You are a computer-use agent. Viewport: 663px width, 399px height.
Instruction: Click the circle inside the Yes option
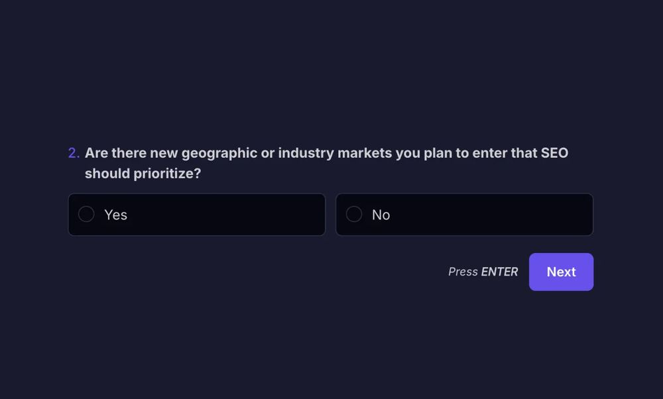click(x=86, y=214)
